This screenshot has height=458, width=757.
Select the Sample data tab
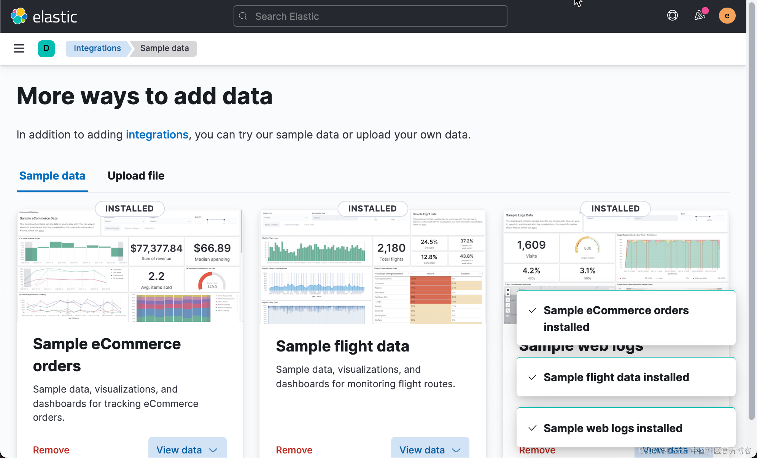52,176
